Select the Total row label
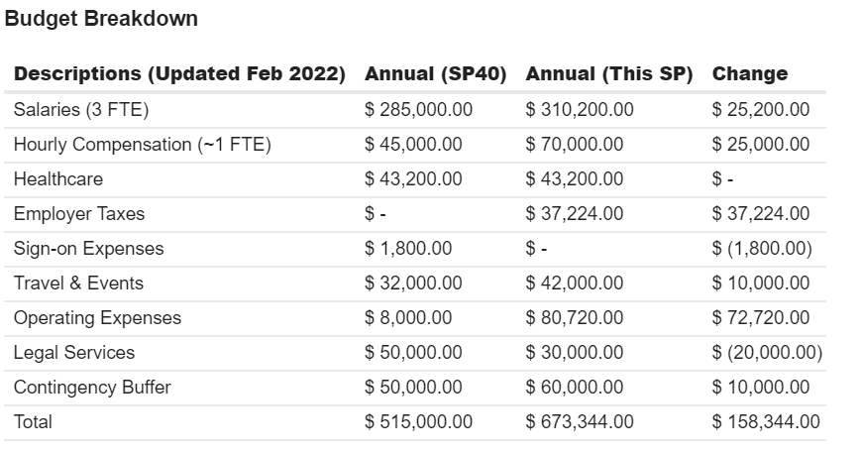 tap(34, 422)
